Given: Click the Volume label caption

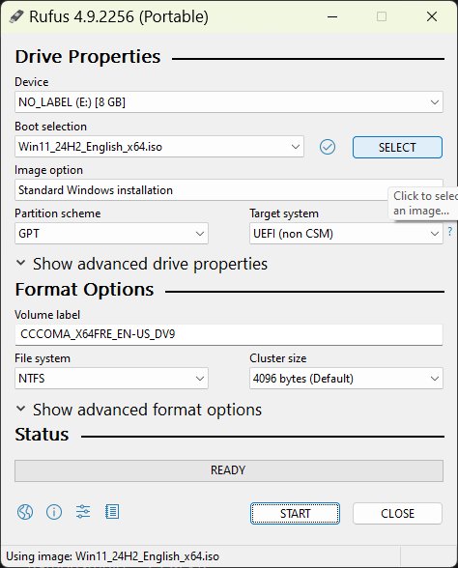Looking at the screenshot, I should tap(47, 315).
